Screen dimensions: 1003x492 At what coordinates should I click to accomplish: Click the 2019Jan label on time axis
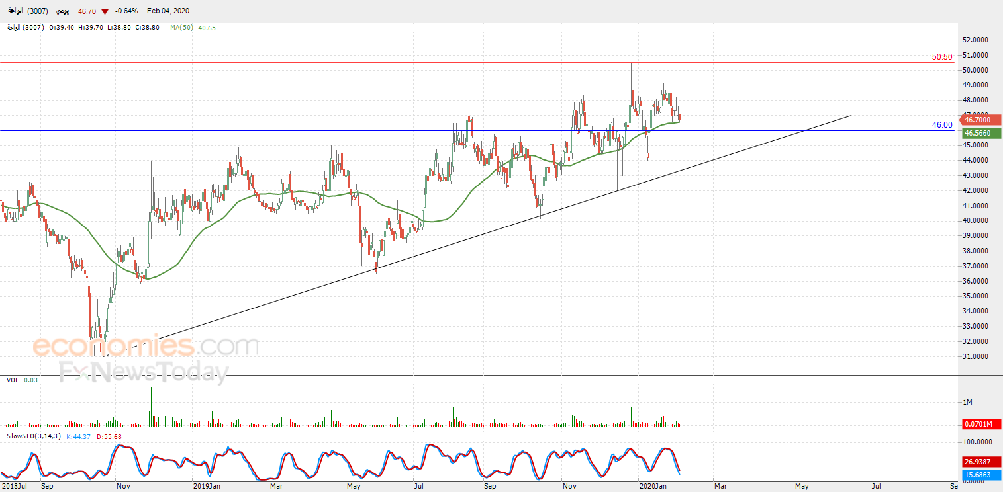207,487
